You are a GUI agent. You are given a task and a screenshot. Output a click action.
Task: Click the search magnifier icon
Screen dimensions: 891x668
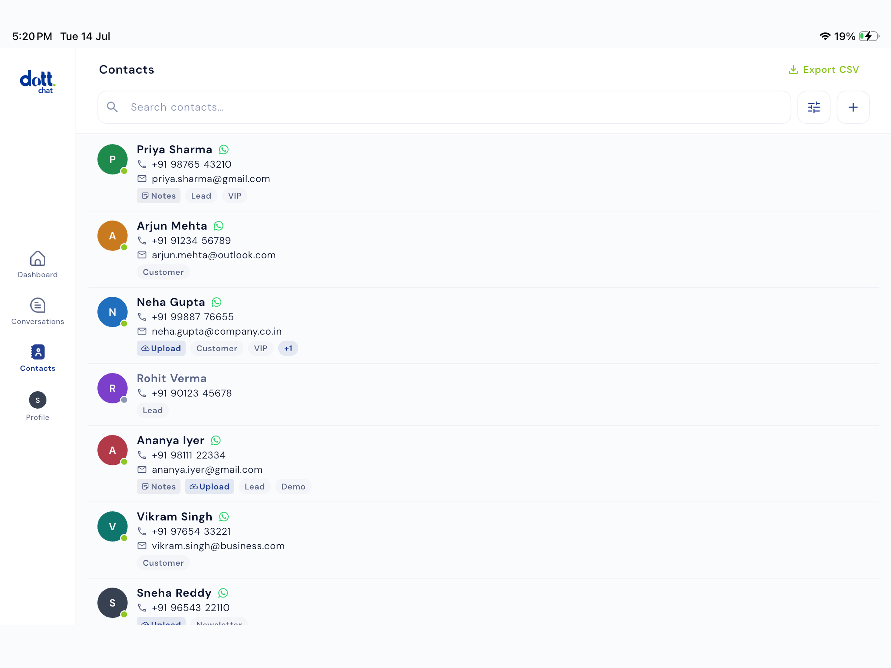112,107
